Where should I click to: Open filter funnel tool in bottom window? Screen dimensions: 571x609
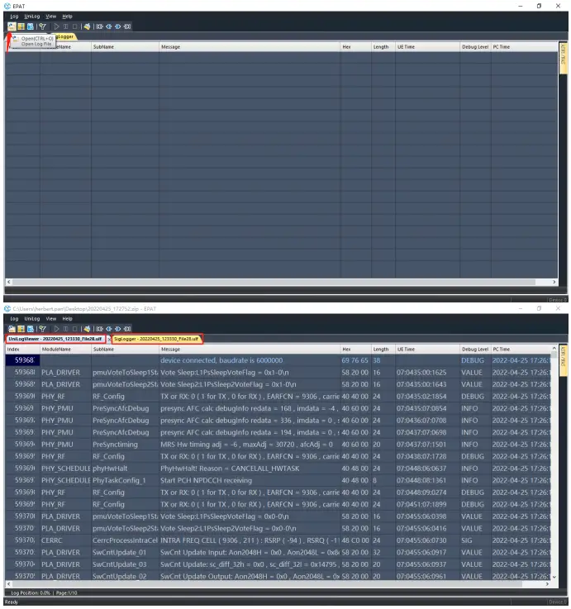43,329
